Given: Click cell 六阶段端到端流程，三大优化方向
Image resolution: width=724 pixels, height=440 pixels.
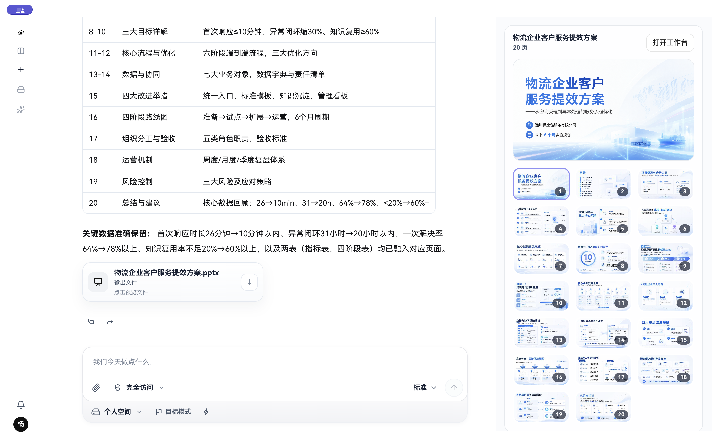Looking at the screenshot, I should tap(260, 53).
